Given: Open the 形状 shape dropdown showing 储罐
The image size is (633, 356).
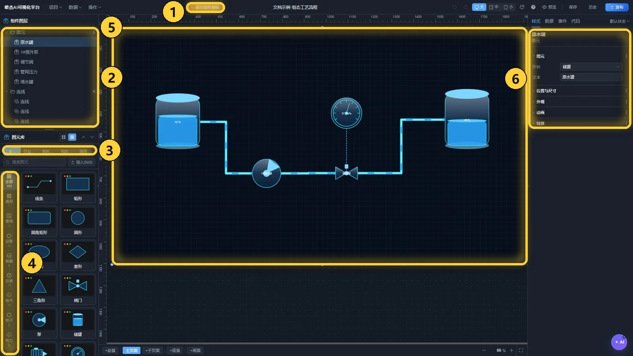Looking at the screenshot, I should (591, 67).
